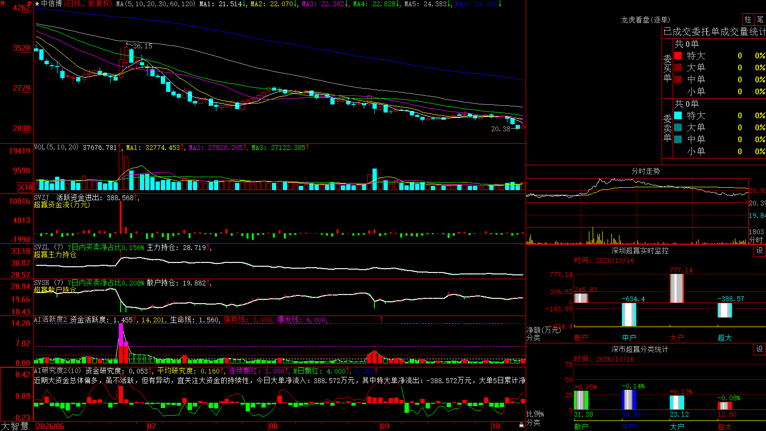
Task: Click the teal 中单 sell-order swatch
Action: pyautogui.click(x=678, y=139)
